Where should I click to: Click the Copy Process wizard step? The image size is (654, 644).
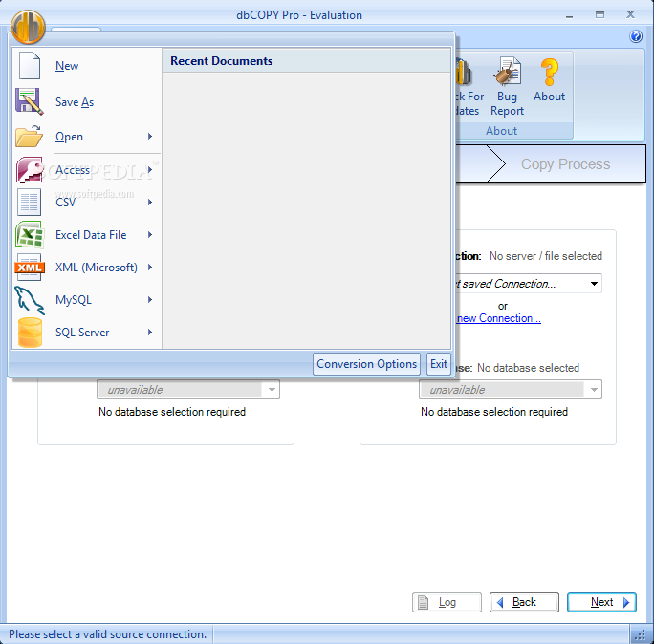[565, 163]
